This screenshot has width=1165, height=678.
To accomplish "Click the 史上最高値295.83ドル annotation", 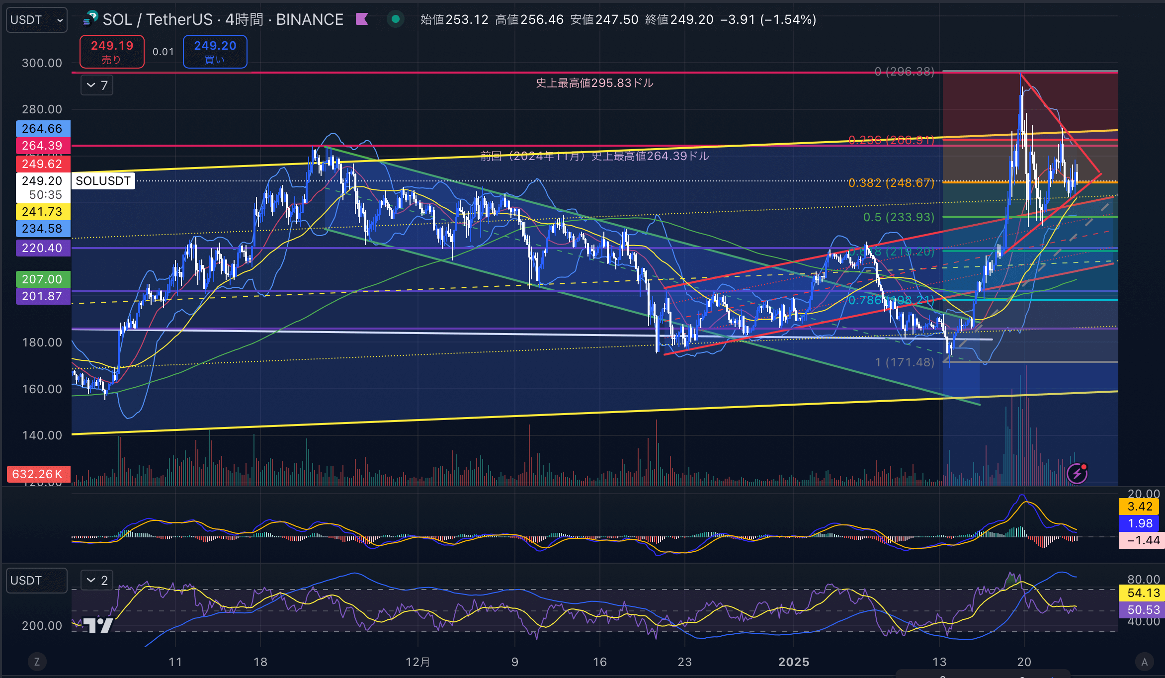I will pyautogui.click(x=594, y=83).
